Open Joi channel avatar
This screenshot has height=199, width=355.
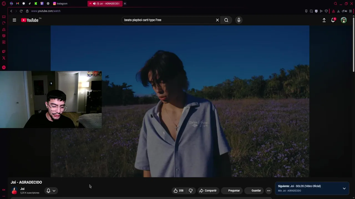pos(14,190)
